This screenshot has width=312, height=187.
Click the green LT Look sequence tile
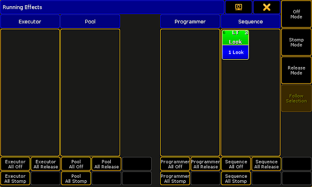[236, 37]
